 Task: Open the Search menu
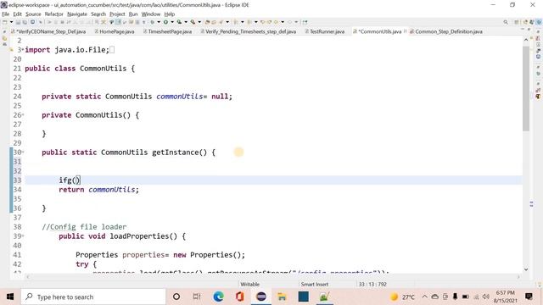(x=98, y=14)
